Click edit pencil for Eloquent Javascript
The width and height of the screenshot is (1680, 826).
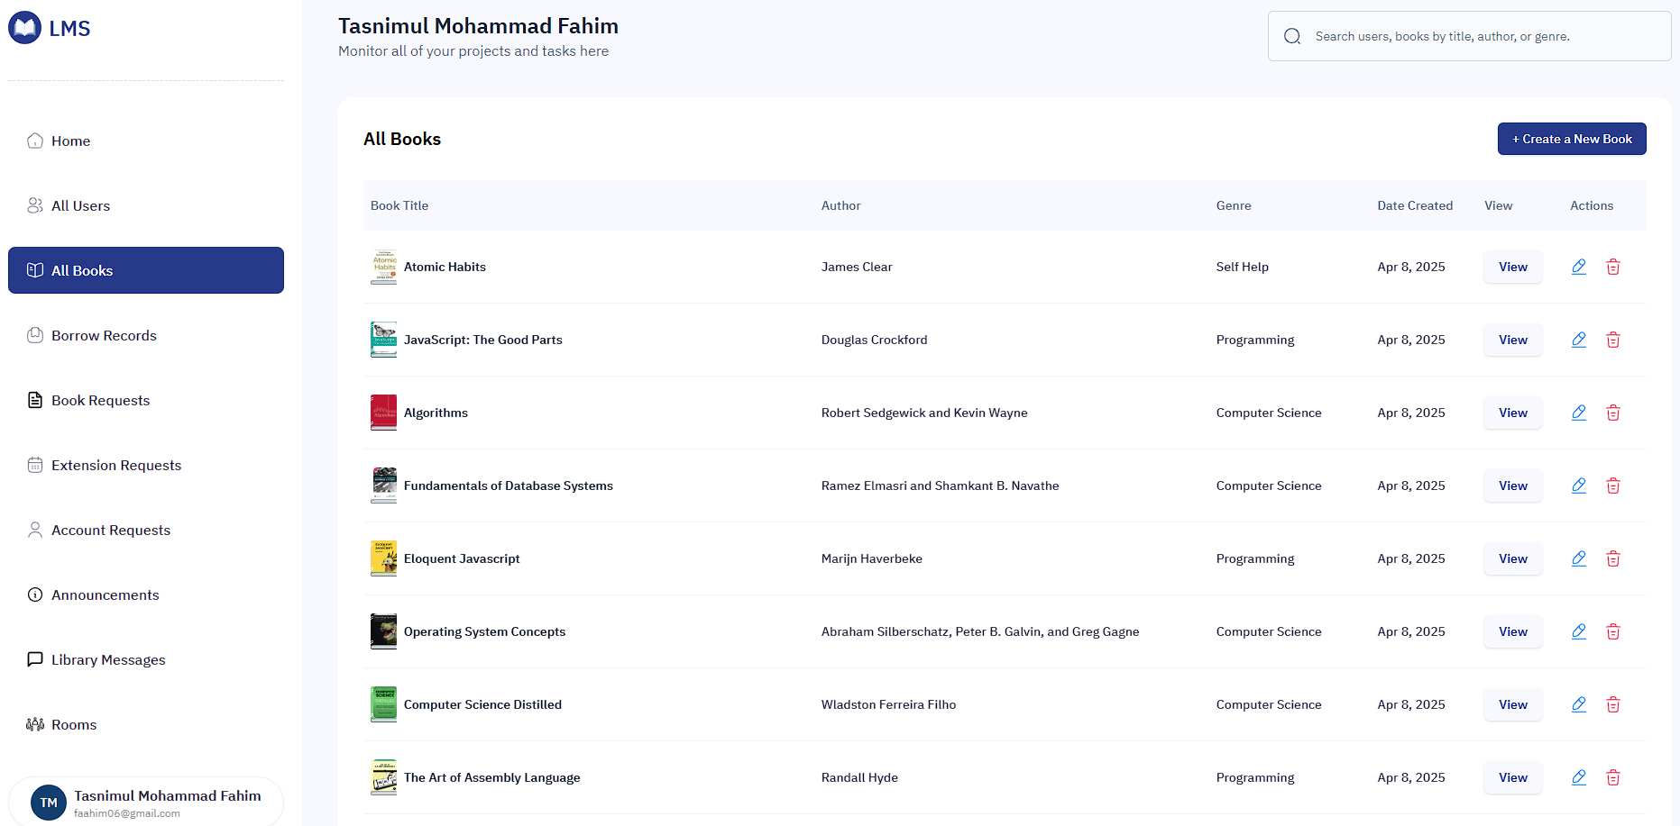[x=1579, y=558]
